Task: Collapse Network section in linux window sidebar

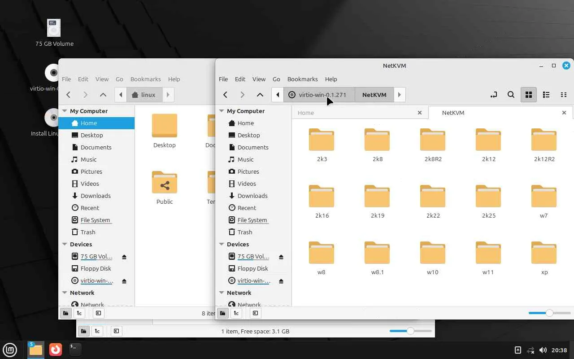Action: [x=65, y=293]
